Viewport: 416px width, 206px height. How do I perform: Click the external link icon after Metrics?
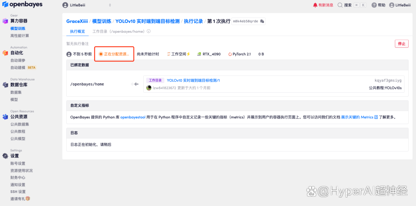point(376,117)
